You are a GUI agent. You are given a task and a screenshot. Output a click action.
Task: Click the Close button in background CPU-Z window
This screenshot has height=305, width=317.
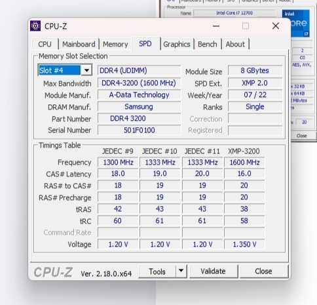click(x=302, y=136)
